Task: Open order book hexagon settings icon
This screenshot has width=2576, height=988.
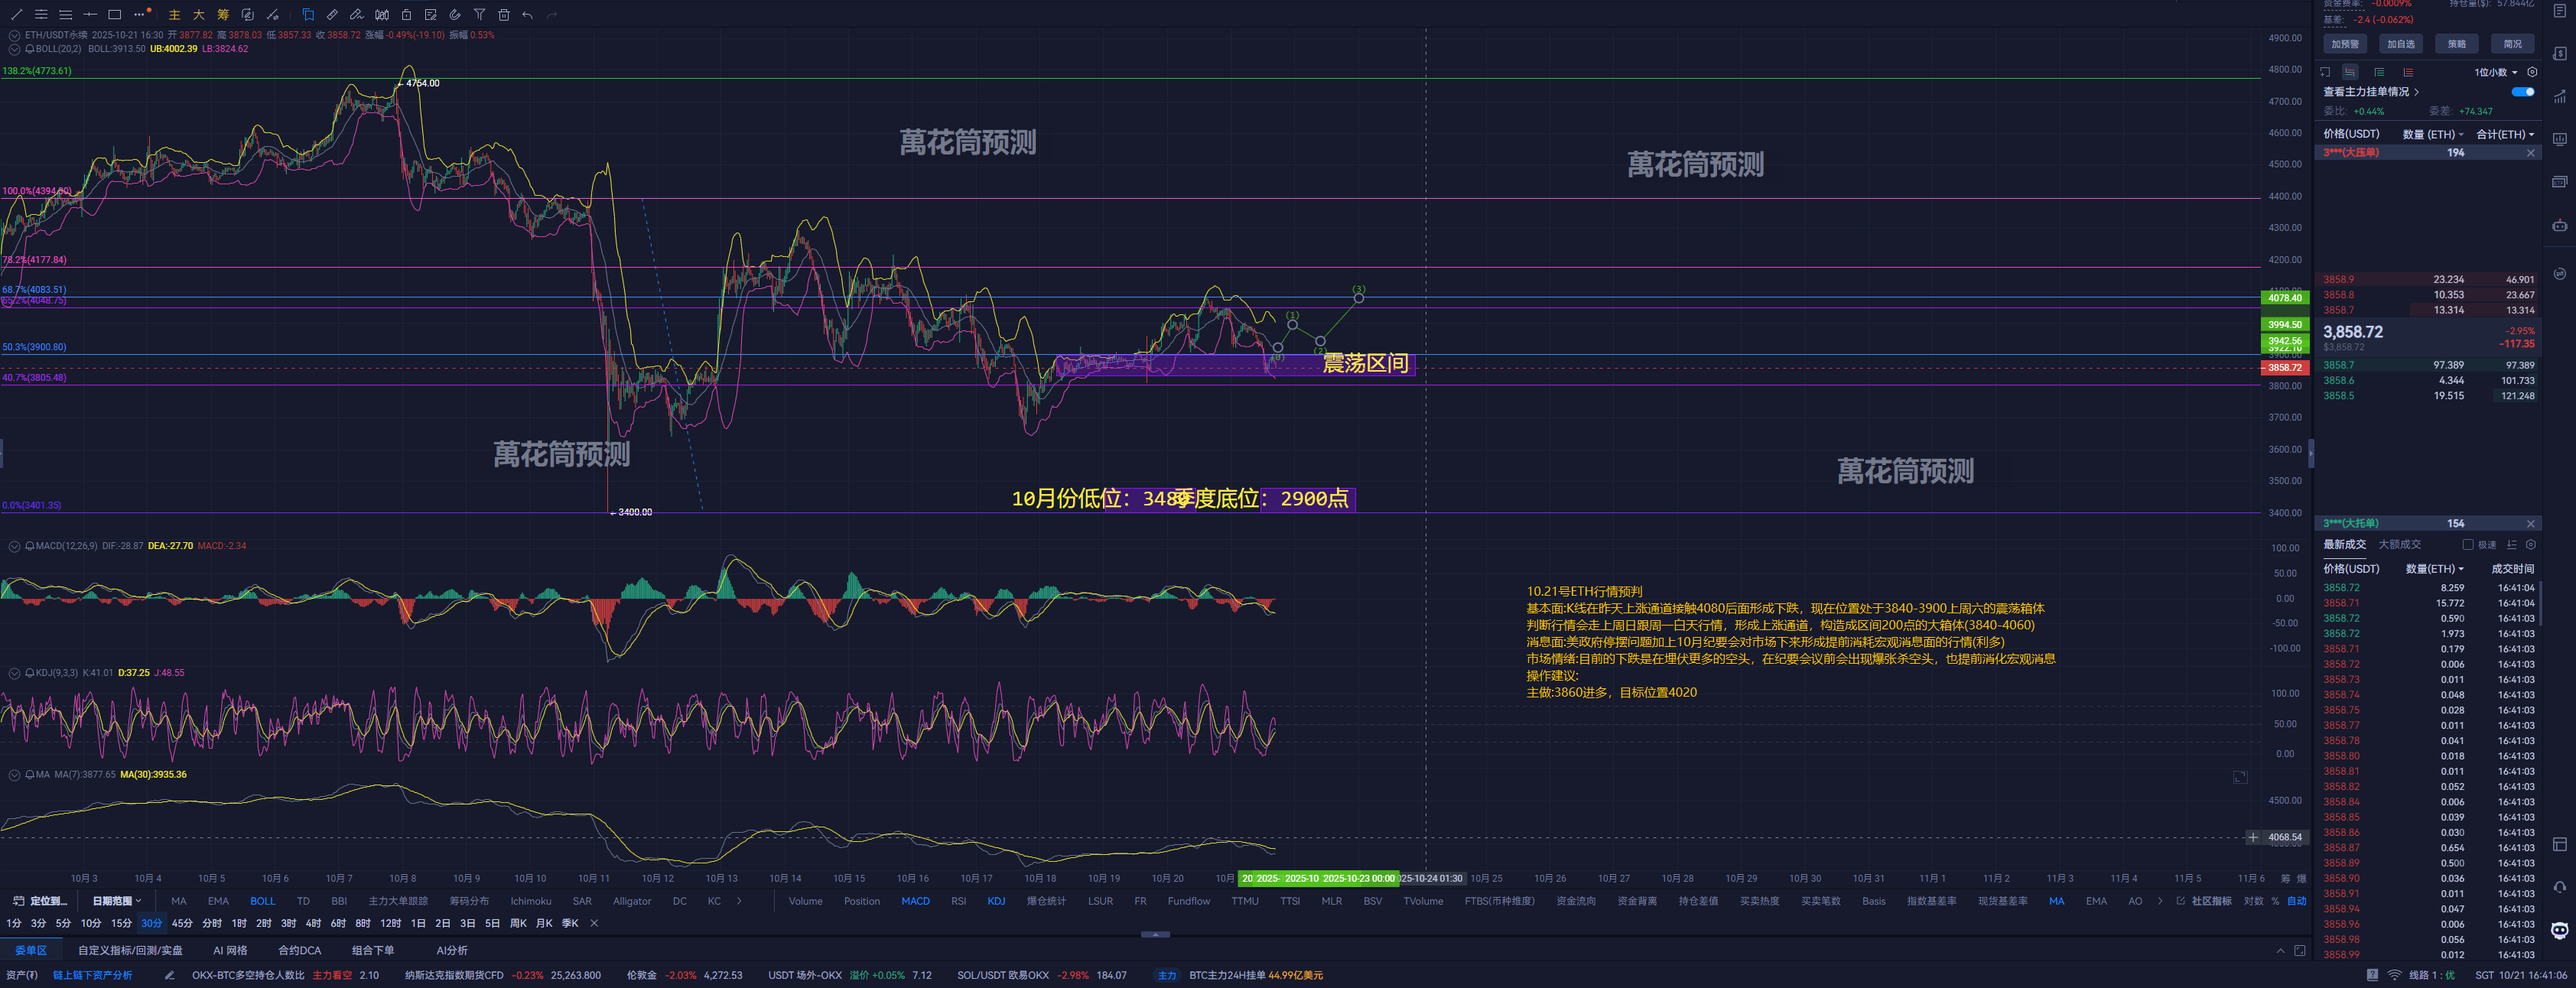Action: (x=2531, y=72)
